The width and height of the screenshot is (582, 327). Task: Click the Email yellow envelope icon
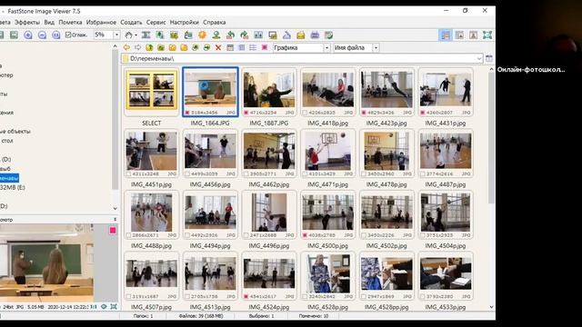301,35
